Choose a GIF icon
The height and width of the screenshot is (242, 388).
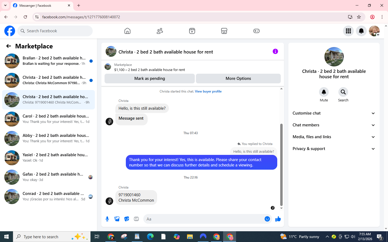tap(136, 219)
